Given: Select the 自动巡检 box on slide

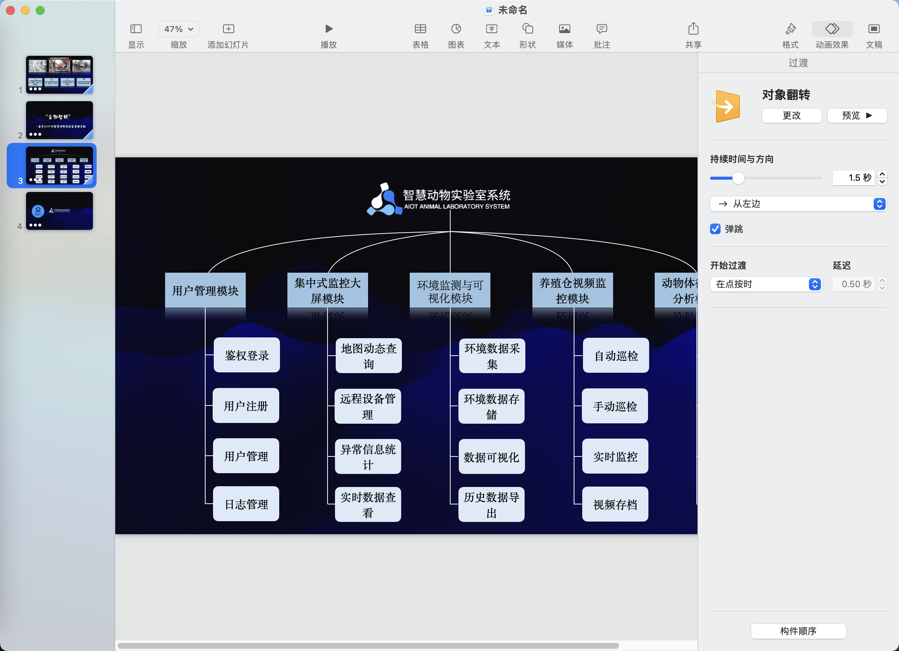Looking at the screenshot, I should pyautogui.click(x=616, y=356).
